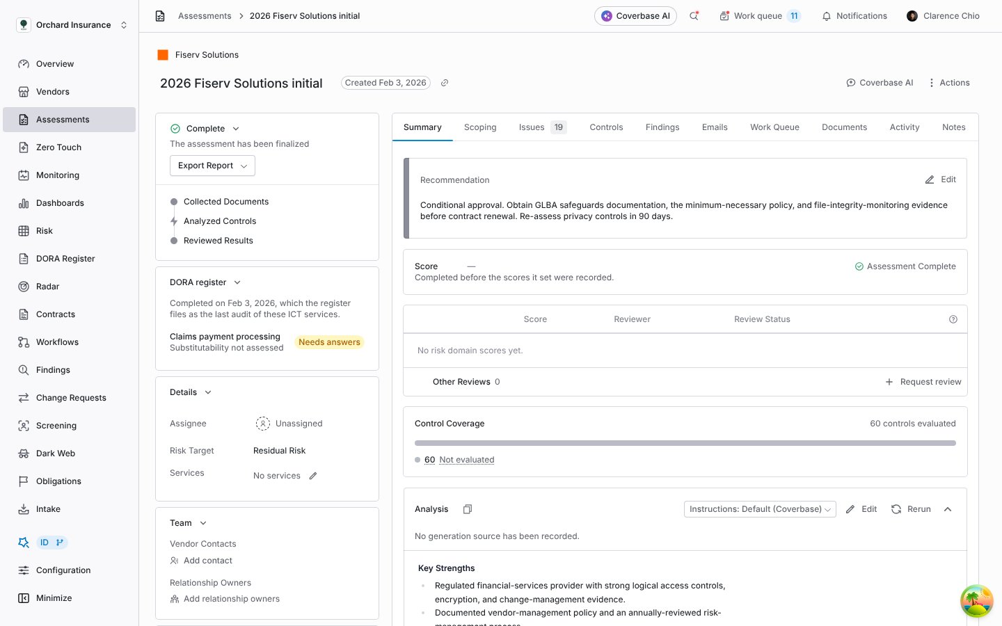Switch to the Issues tab

[542, 127]
